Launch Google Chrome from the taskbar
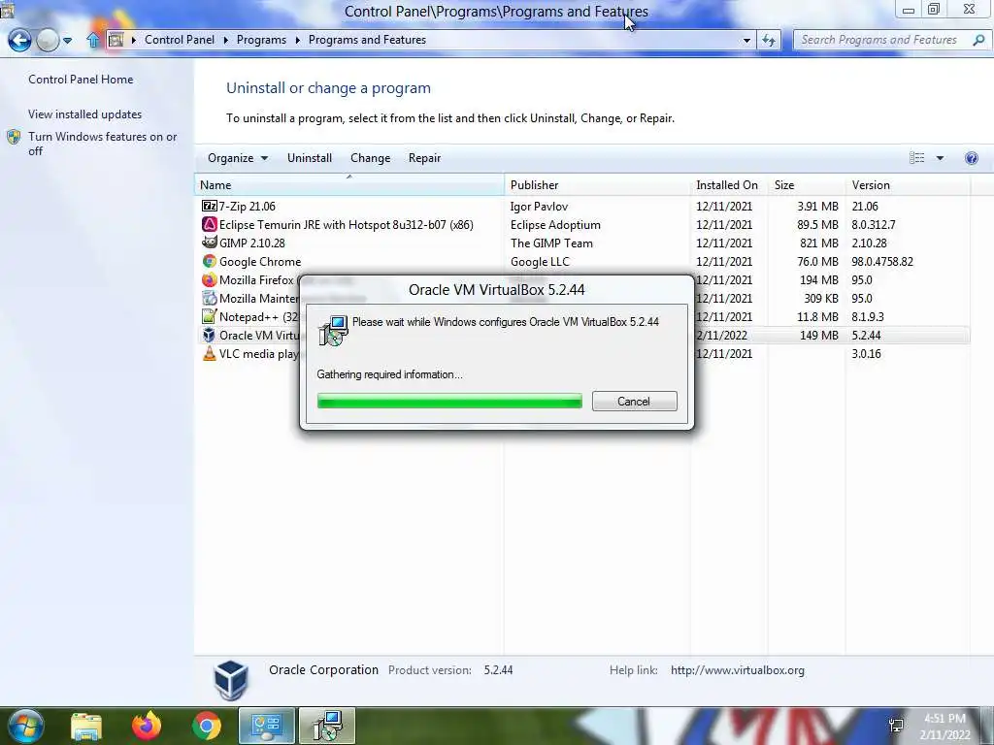 coord(207,726)
